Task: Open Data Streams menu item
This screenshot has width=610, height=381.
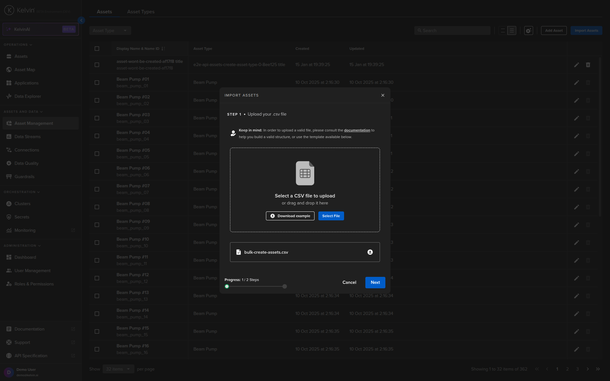Action: (28, 137)
